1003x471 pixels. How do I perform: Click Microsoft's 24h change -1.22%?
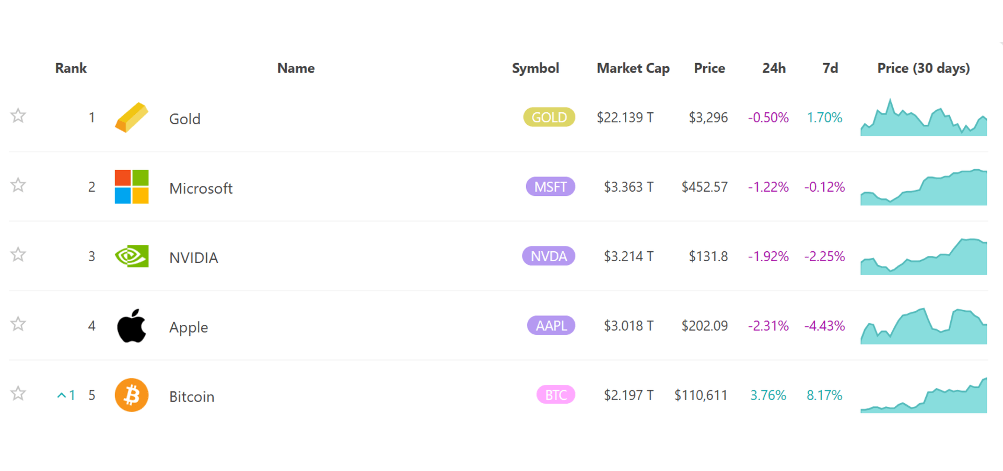pyautogui.click(x=768, y=187)
